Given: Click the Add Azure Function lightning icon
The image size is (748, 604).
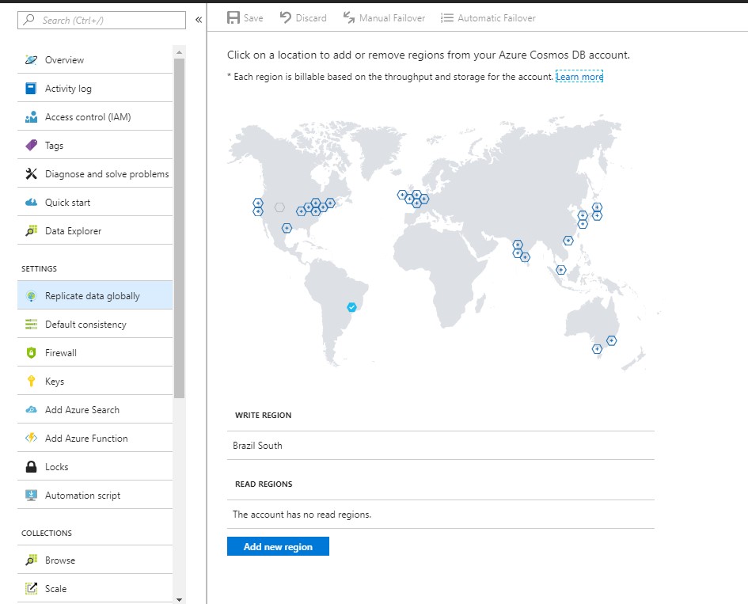Looking at the screenshot, I should click(31, 438).
